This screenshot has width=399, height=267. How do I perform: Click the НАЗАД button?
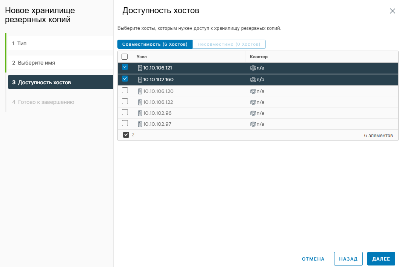pyautogui.click(x=348, y=259)
